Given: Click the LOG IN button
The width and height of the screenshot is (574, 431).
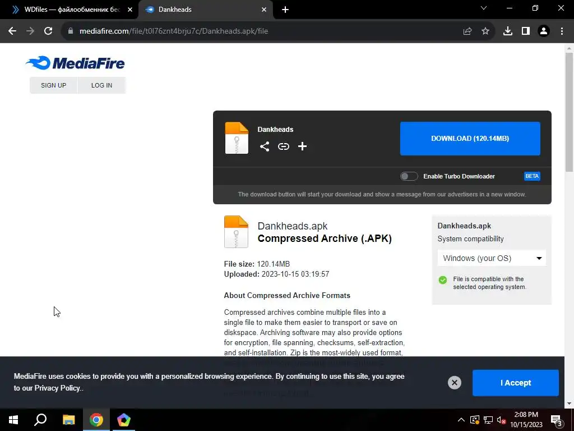Looking at the screenshot, I should coord(102,85).
